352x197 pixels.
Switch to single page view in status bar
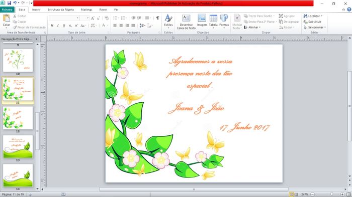tap(291, 194)
